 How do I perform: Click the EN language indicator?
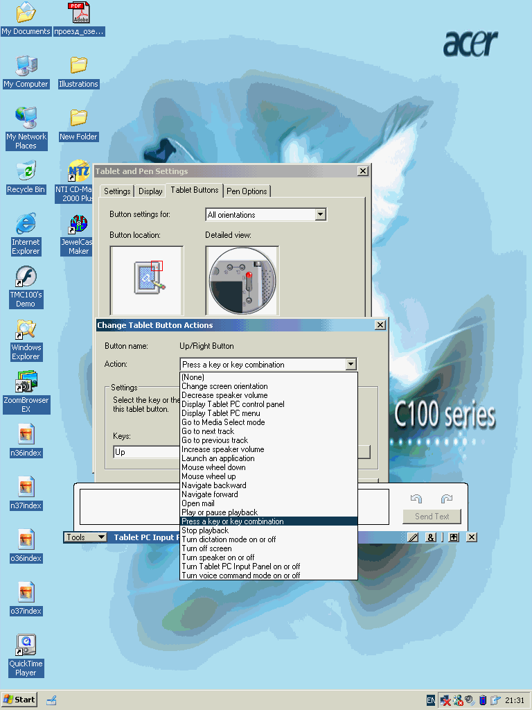tap(431, 700)
